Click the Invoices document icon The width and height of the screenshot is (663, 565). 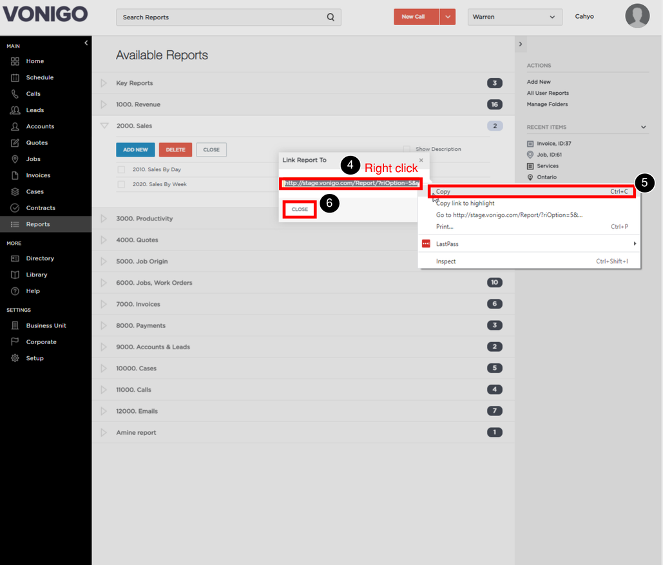click(x=15, y=175)
